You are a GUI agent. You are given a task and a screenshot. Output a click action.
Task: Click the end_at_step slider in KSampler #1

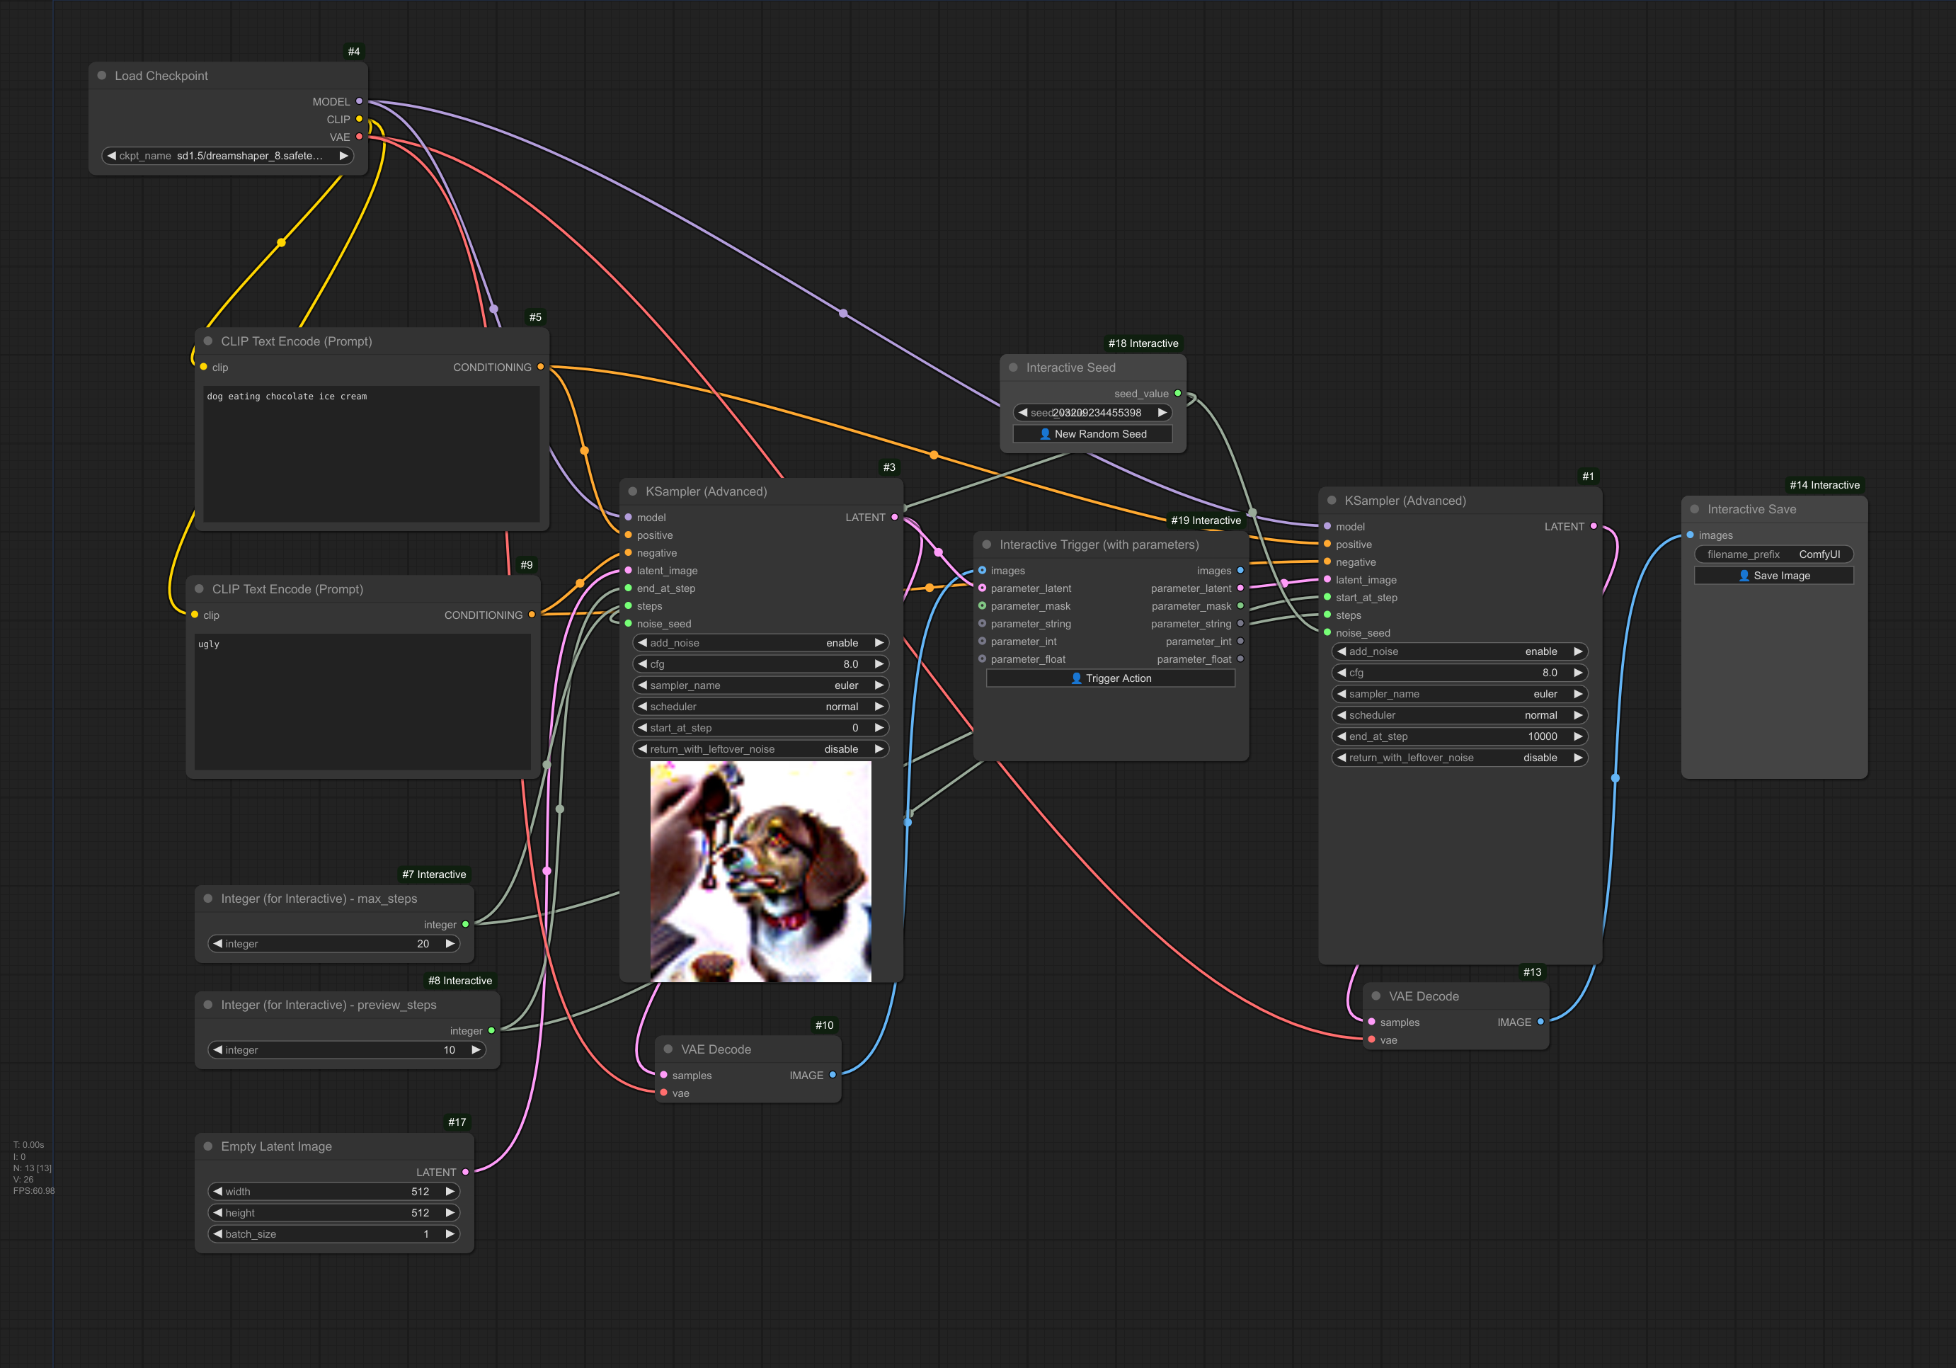coord(1459,736)
